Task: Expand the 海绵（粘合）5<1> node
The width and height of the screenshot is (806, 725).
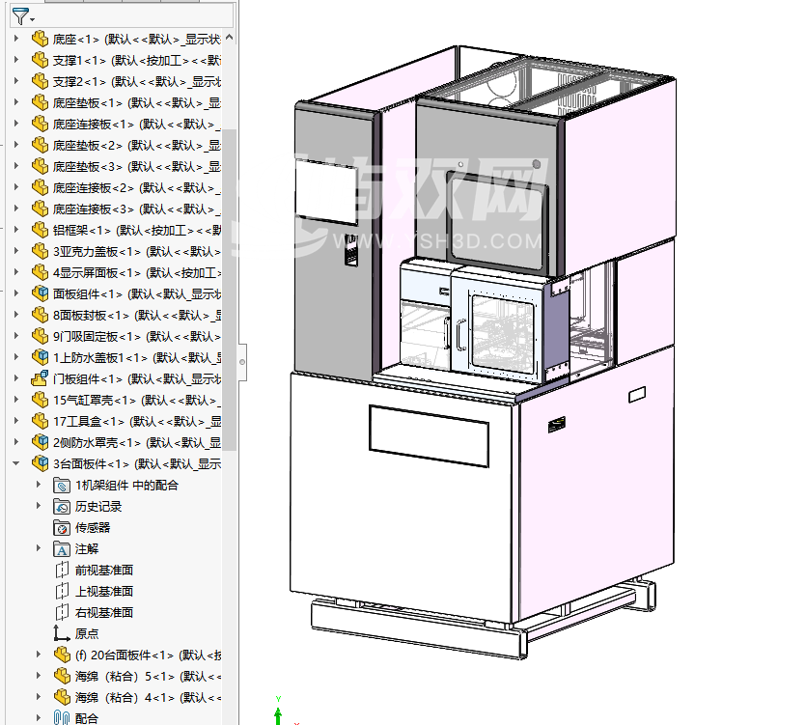Action: pyautogui.click(x=39, y=676)
